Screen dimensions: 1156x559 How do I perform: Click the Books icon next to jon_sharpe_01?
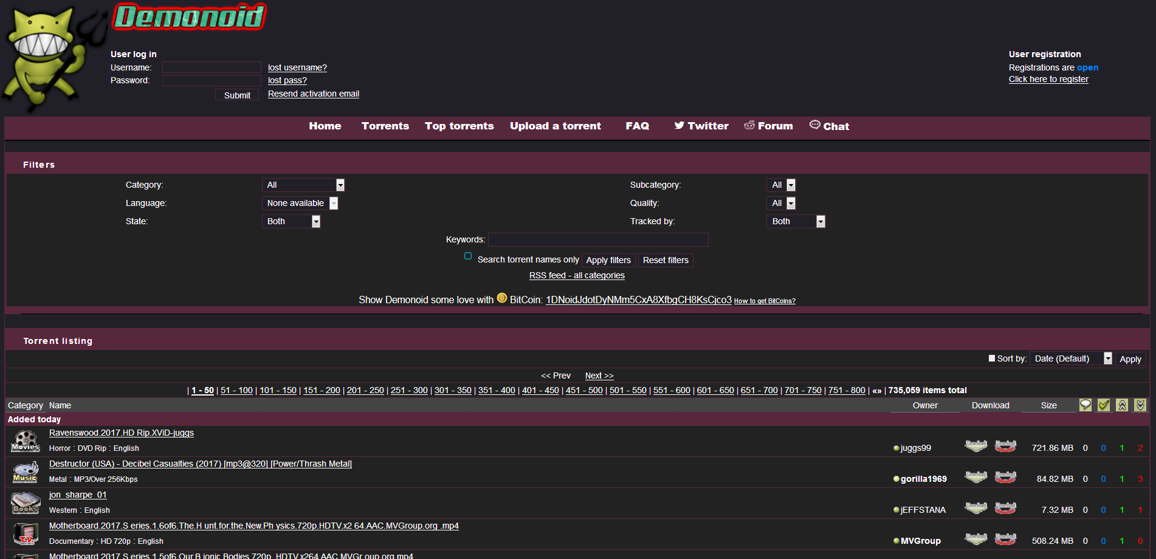point(25,502)
